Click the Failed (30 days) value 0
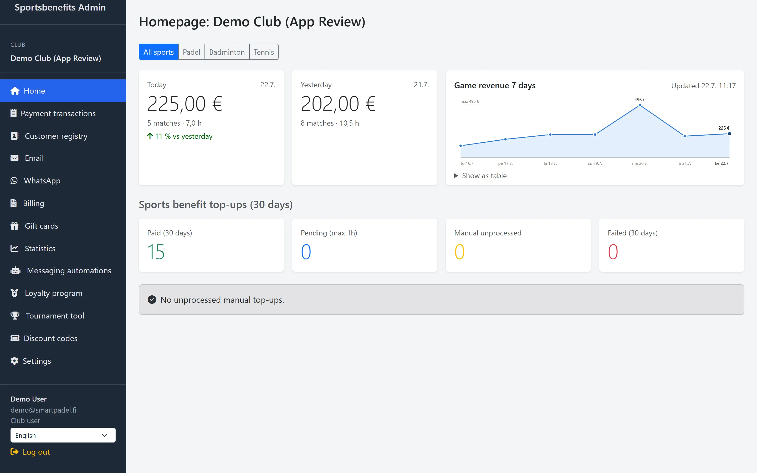757x473 pixels. [x=613, y=252]
